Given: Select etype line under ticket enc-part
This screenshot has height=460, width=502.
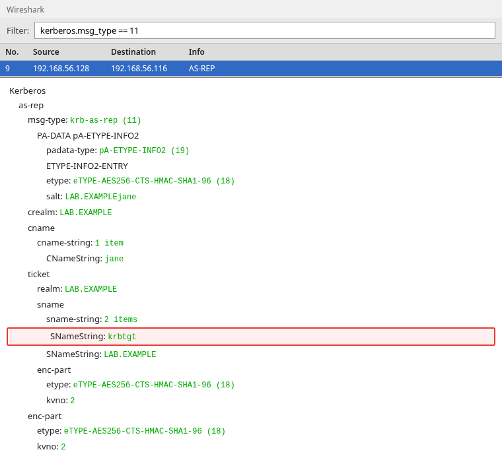Looking at the screenshot, I should 141,385.
